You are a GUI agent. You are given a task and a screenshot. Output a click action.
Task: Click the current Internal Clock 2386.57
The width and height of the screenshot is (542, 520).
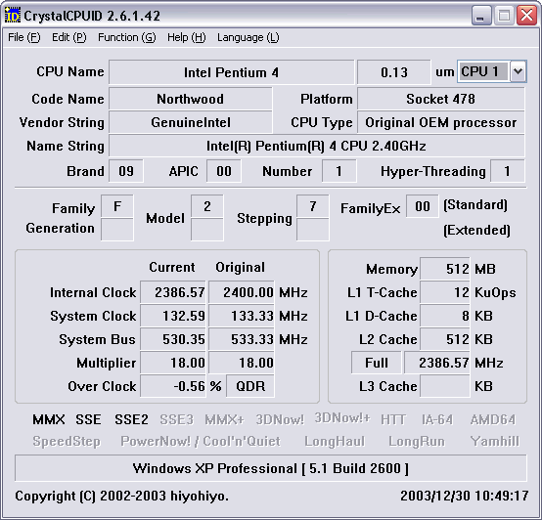click(173, 292)
